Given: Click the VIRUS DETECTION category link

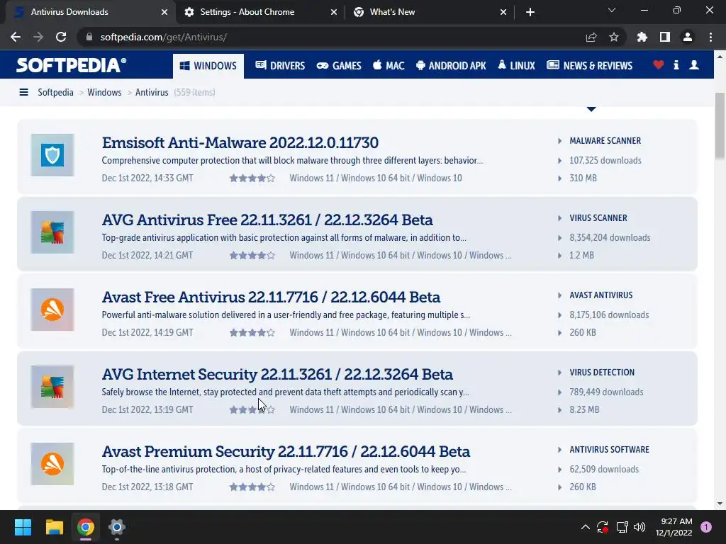Looking at the screenshot, I should tap(602, 373).
